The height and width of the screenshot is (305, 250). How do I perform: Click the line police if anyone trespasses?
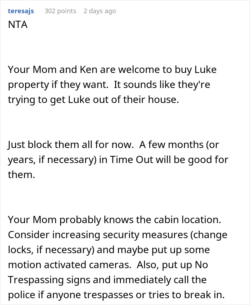pos(116,295)
